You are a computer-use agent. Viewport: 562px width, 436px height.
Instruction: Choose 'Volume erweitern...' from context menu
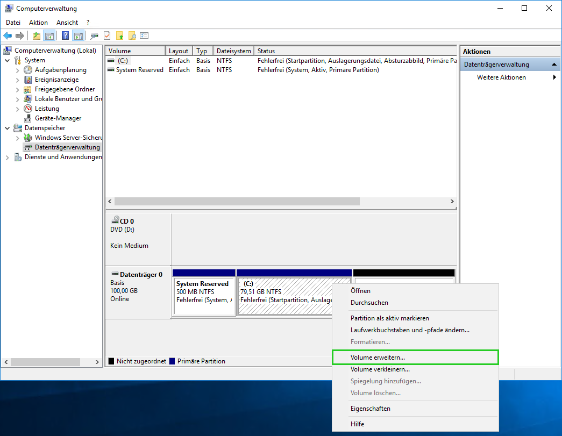(x=378, y=358)
